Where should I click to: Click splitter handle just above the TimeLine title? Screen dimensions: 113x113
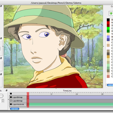tap(56, 88)
